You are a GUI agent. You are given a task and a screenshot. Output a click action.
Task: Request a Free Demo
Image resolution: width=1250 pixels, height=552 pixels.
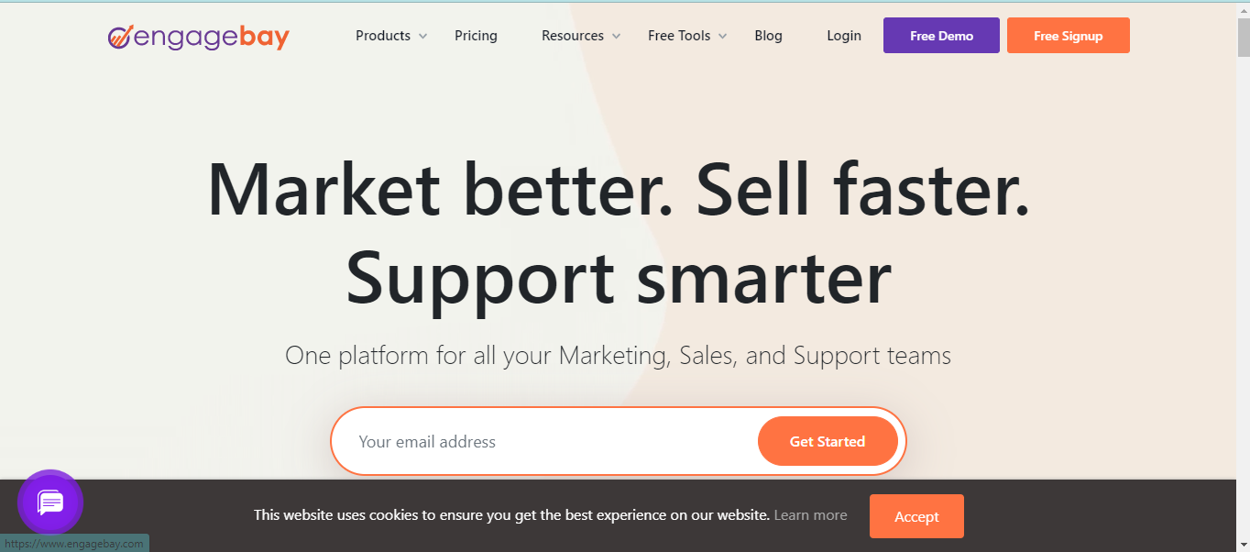(941, 36)
